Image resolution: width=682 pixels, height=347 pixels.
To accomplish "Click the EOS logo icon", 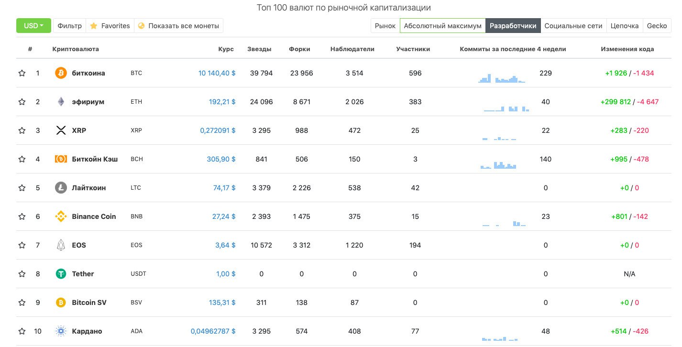I will point(61,245).
